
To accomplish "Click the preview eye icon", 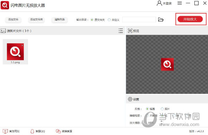I will (130, 31).
